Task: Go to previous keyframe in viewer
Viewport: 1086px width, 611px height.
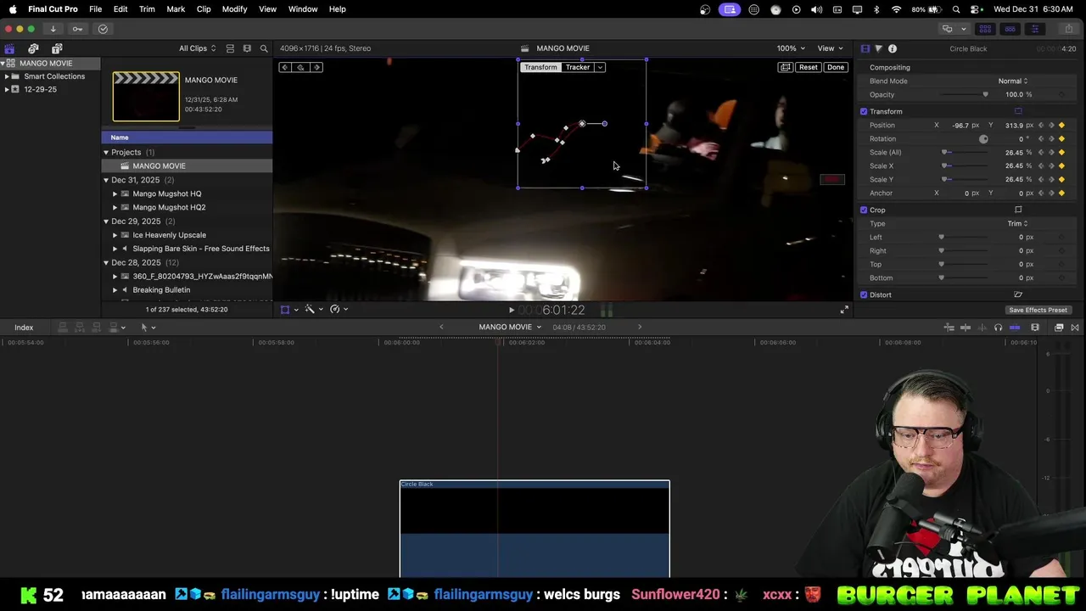Action: pyautogui.click(x=285, y=67)
